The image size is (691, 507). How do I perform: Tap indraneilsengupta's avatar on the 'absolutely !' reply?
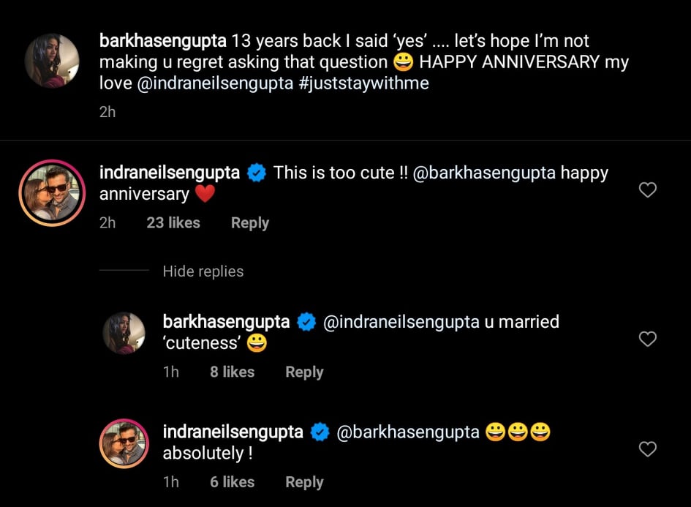point(124,444)
